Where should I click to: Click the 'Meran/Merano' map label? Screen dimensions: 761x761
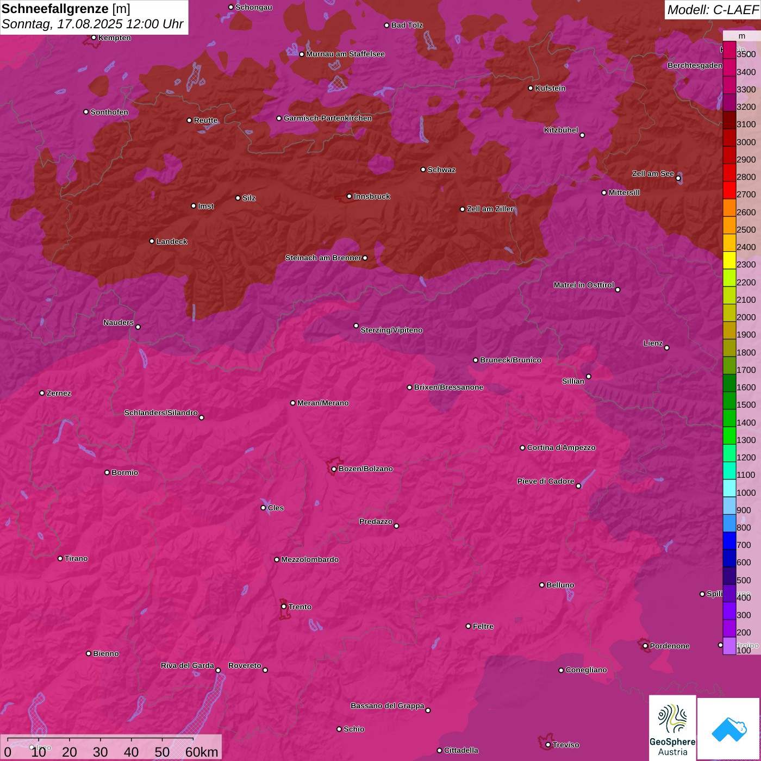pyautogui.click(x=323, y=403)
